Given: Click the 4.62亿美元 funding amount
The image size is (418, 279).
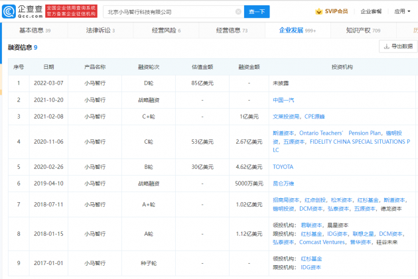Looking at the screenshot, I should pos(249,167).
